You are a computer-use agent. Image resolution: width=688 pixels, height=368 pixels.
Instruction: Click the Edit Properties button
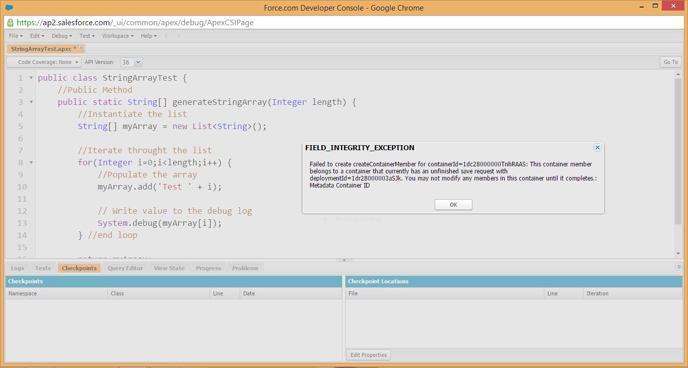(368, 355)
